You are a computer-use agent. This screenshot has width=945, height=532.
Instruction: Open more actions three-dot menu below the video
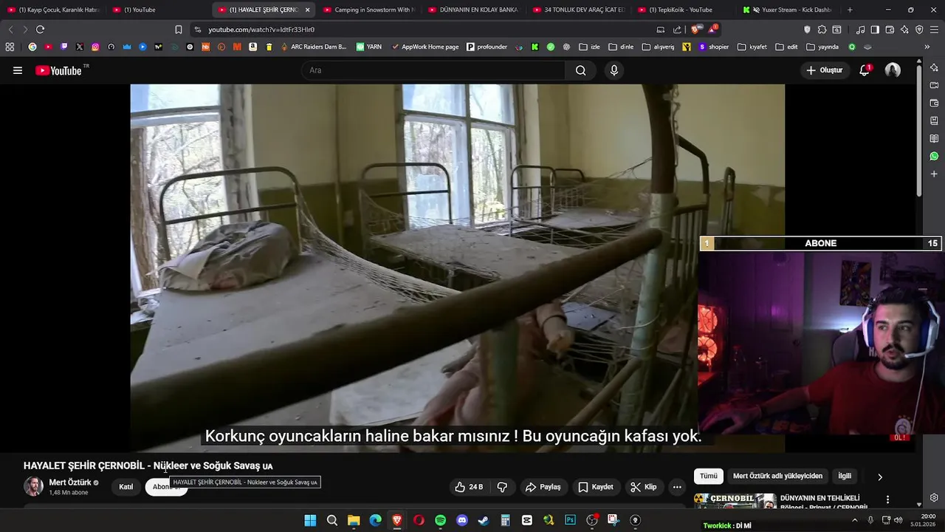click(677, 487)
